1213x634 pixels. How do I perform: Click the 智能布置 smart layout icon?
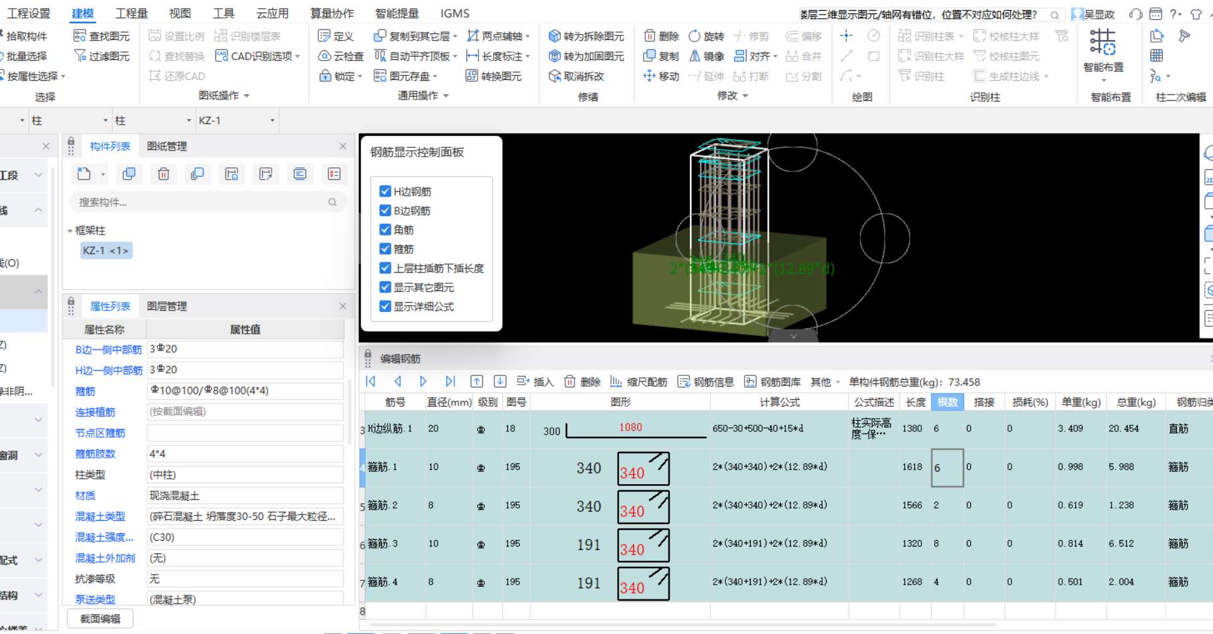pyautogui.click(x=1103, y=43)
